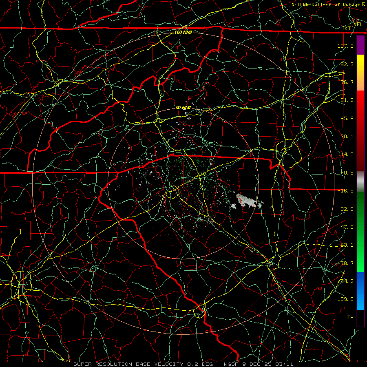
Task: Select the gray segment of color bar
Action: [360, 181]
